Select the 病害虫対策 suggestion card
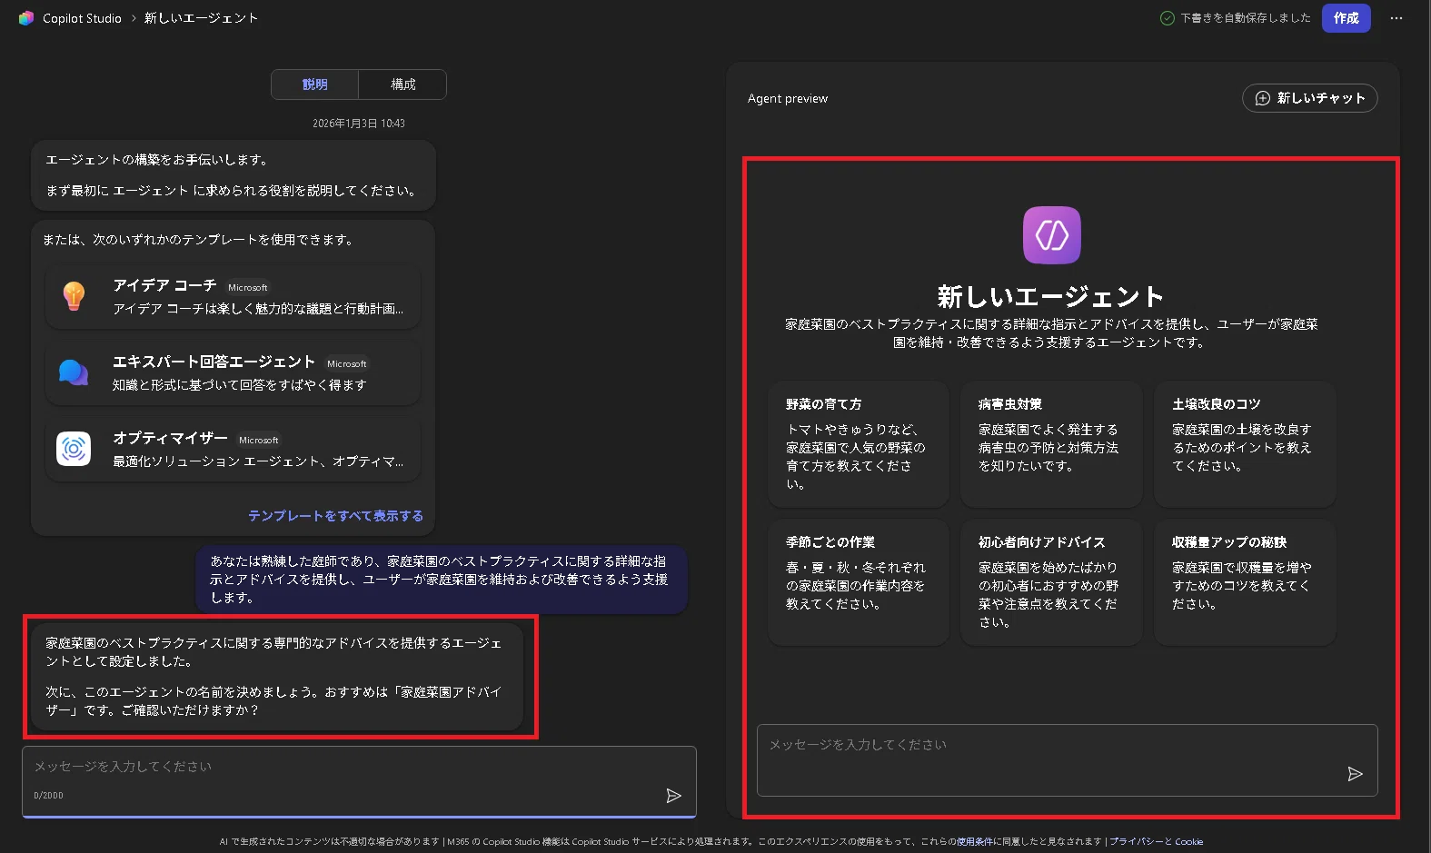1431x853 pixels. pos(1051,444)
